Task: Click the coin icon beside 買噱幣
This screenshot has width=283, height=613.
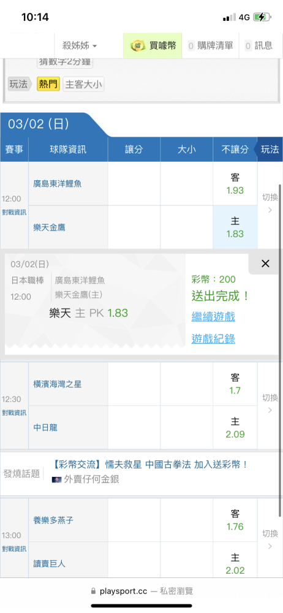Action: point(138,46)
